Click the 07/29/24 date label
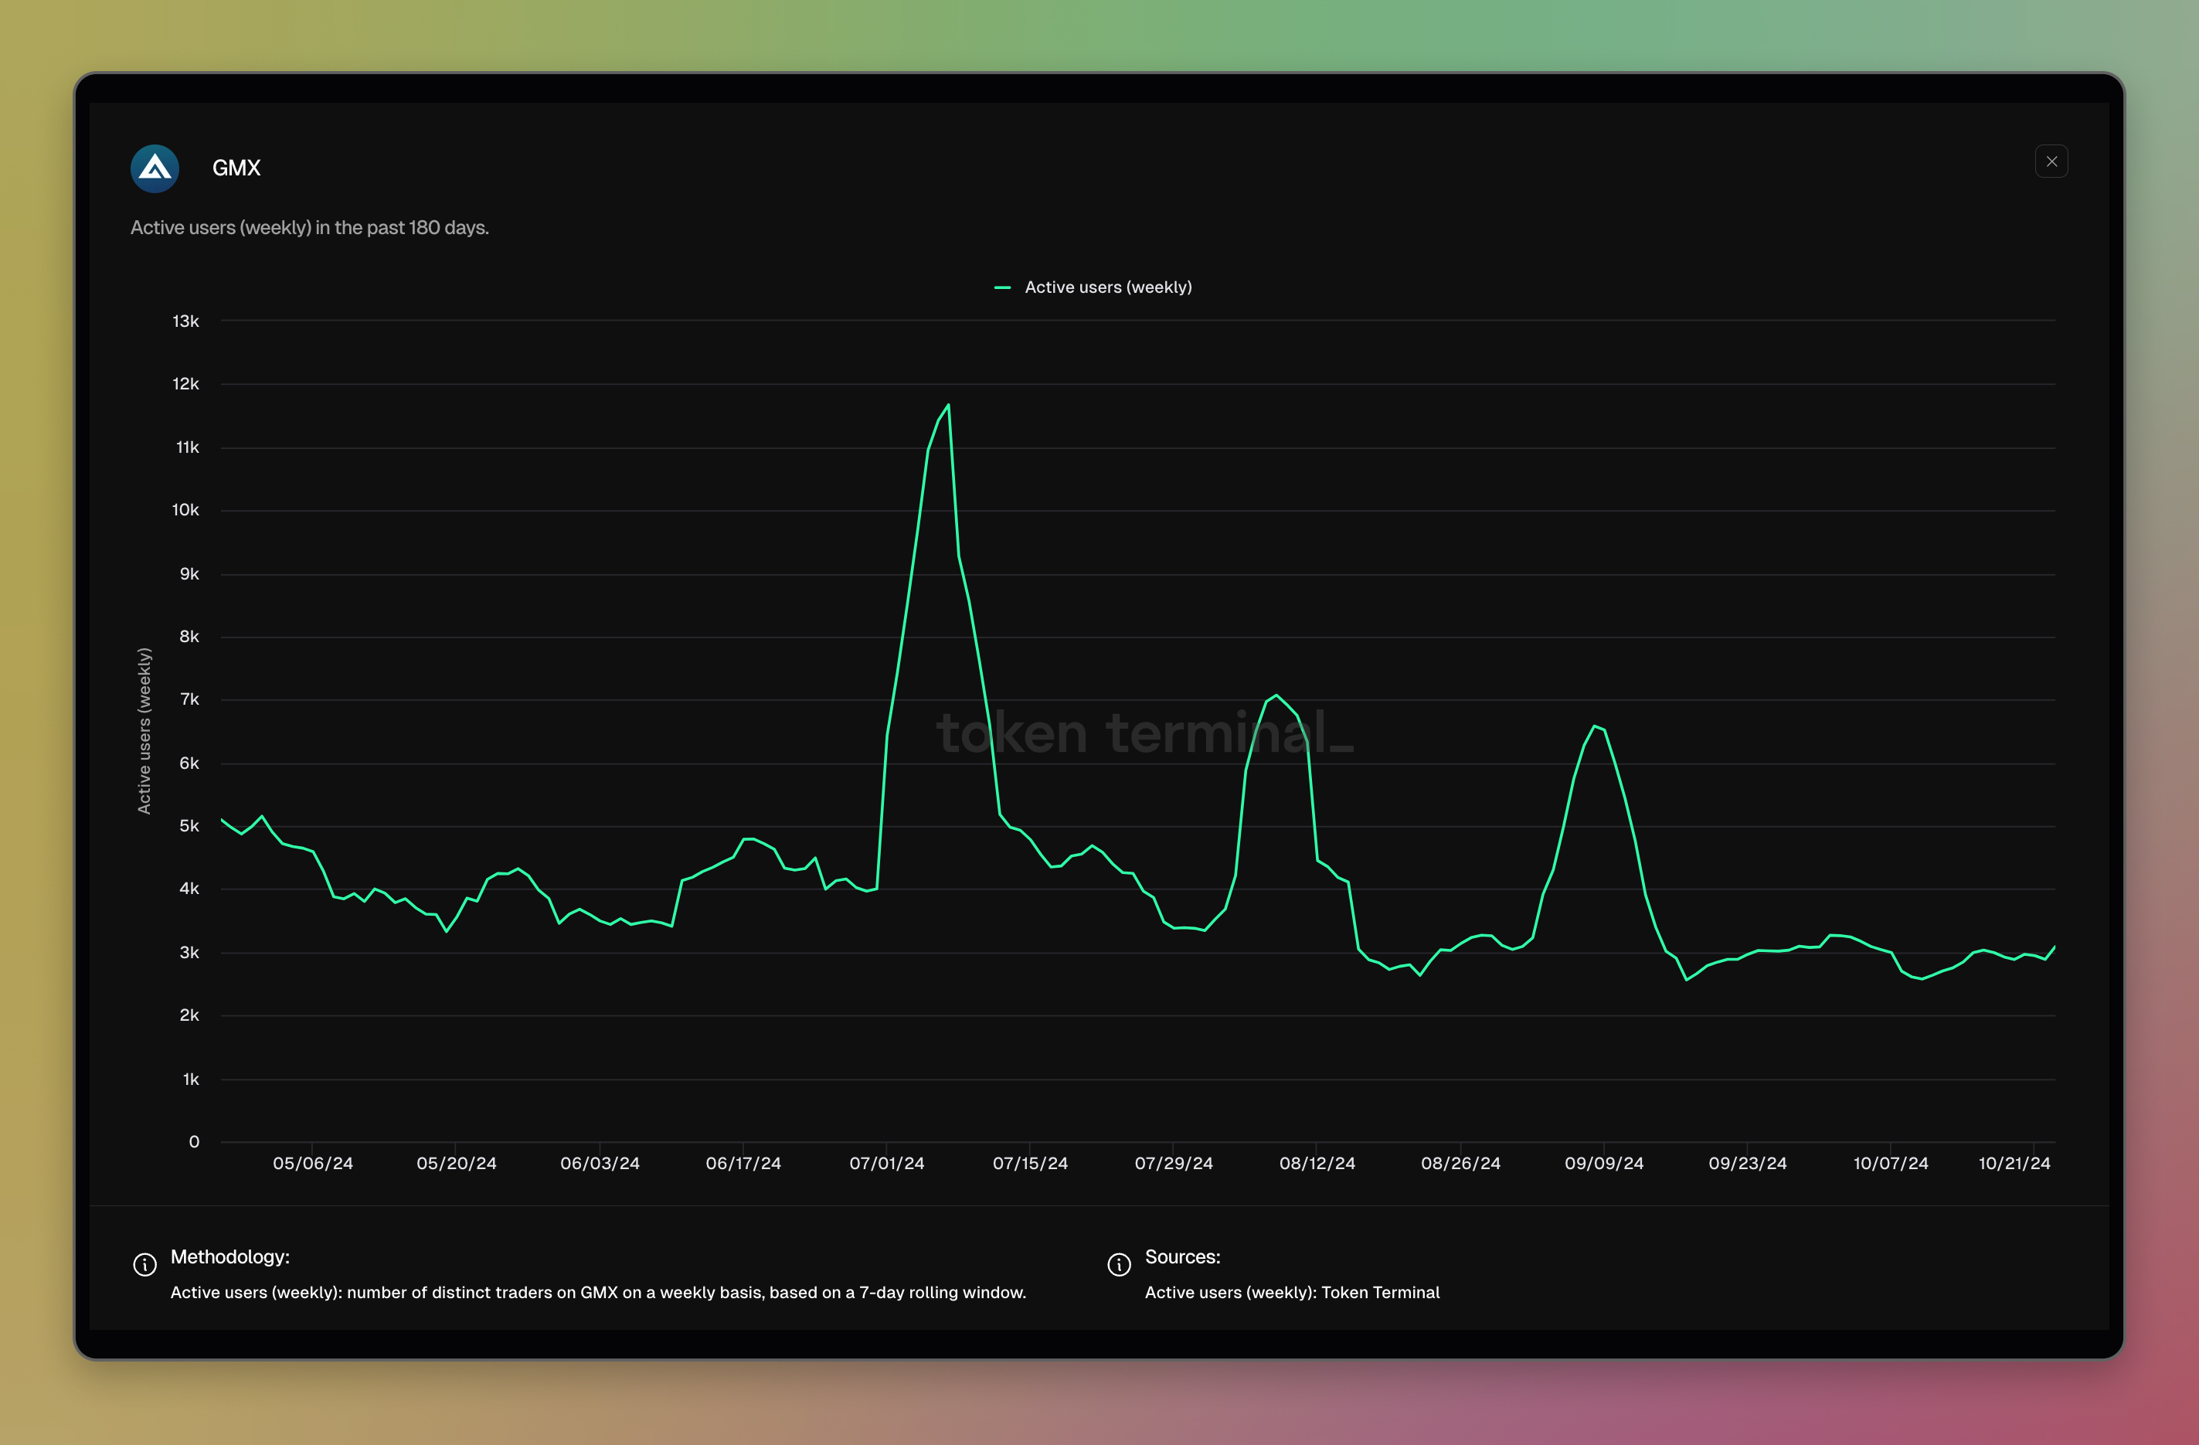 click(1174, 1163)
